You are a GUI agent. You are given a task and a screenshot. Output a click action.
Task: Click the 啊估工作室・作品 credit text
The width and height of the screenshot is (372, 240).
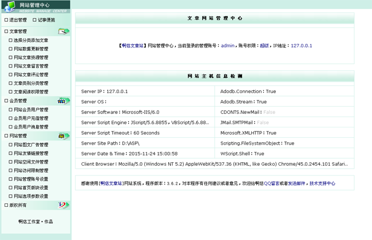click(35, 222)
